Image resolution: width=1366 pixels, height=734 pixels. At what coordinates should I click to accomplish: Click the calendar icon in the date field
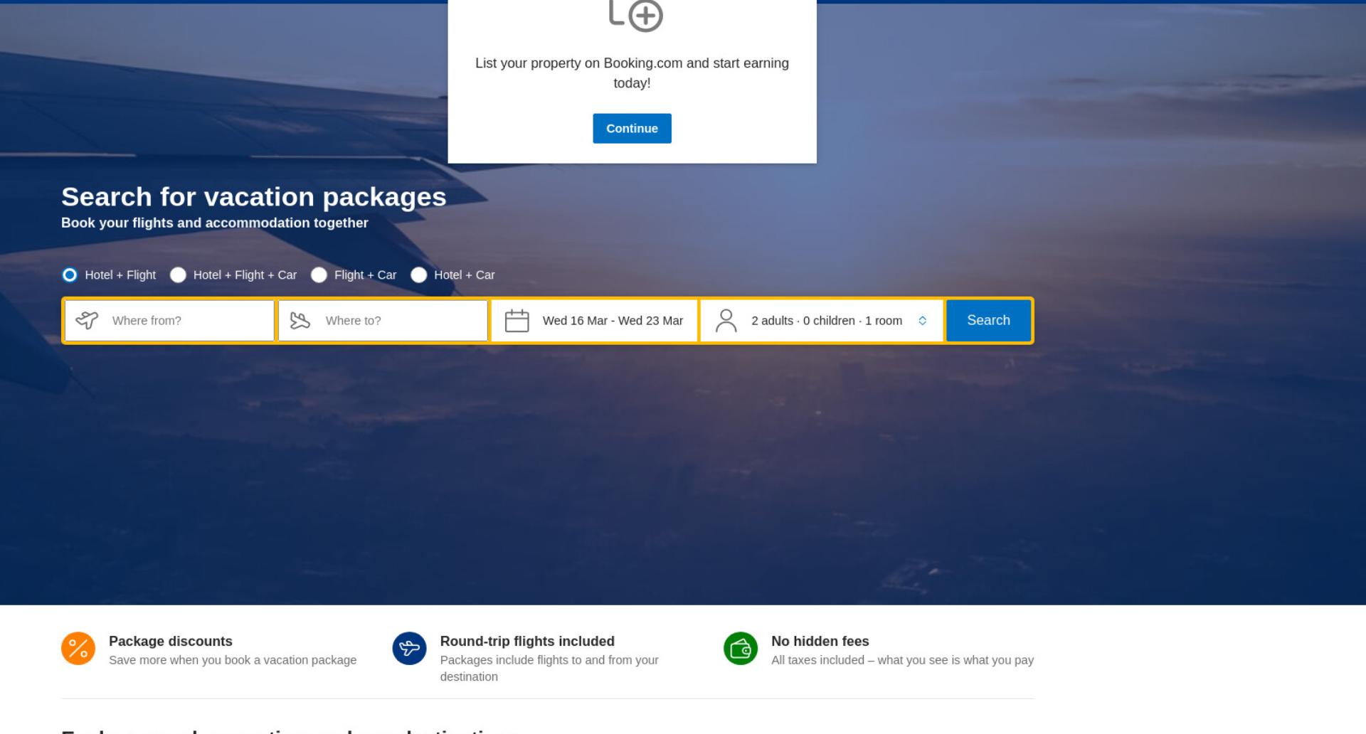click(x=517, y=321)
